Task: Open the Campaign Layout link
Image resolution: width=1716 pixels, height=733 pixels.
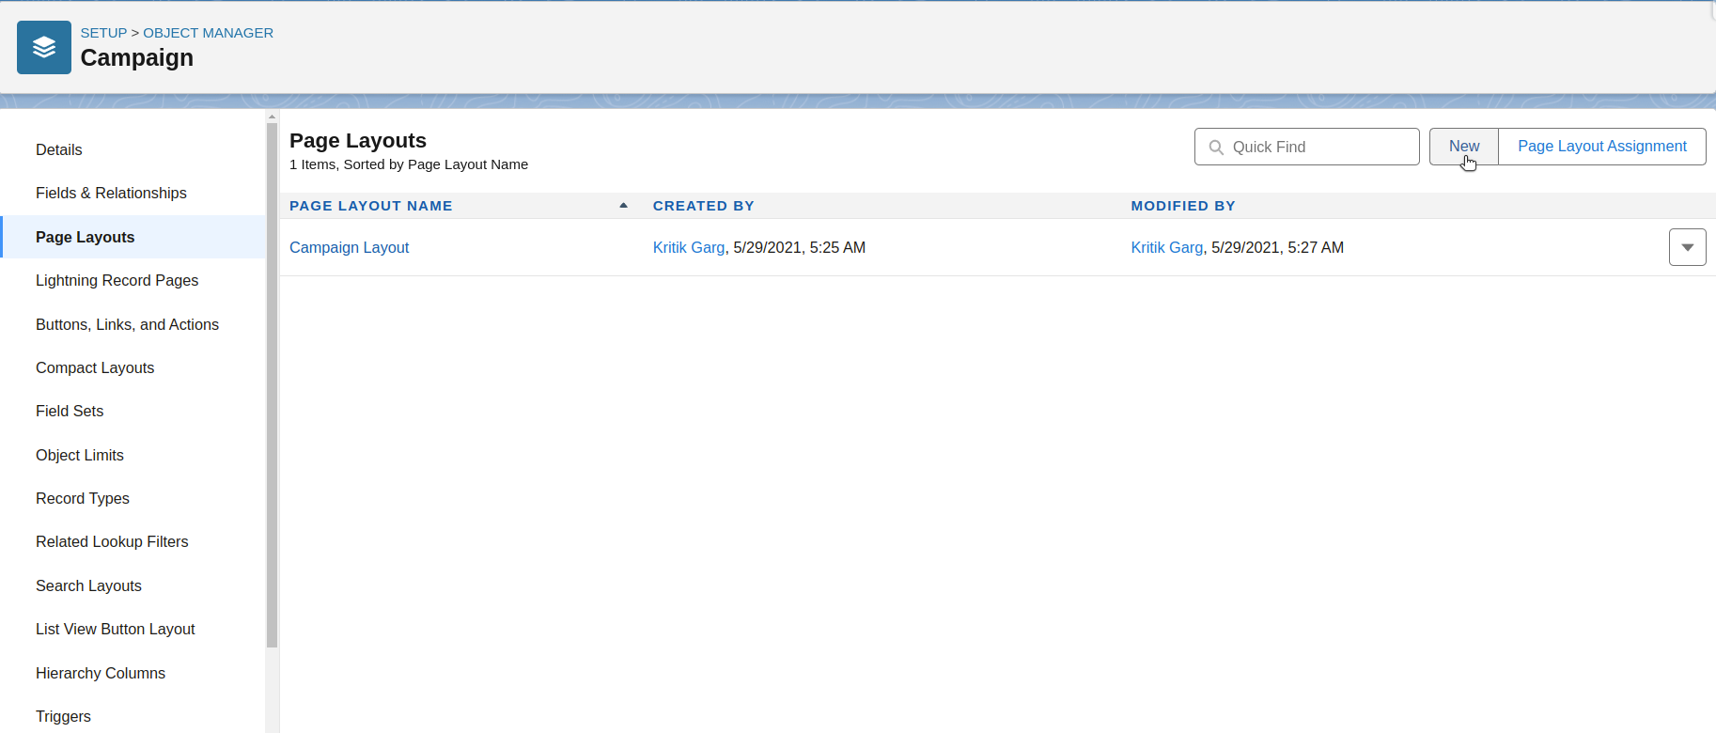Action: pyautogui.click(x=349, y=248)
